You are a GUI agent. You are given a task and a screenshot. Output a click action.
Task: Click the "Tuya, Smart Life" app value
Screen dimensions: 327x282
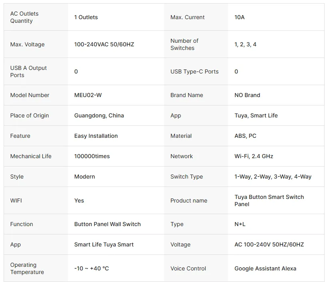click(256, 115)
